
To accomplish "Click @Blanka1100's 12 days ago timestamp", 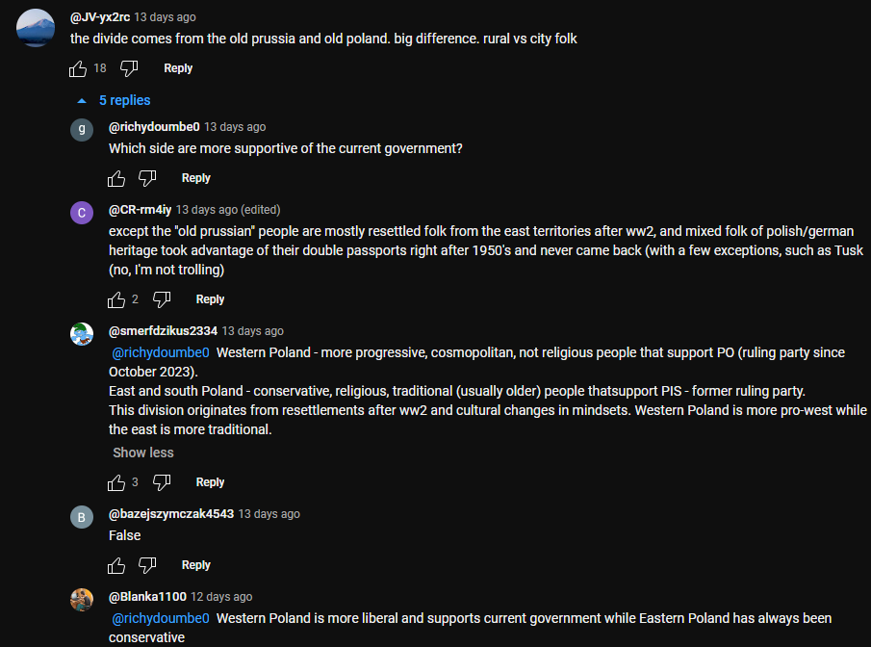I will click(x=221, y=597).
